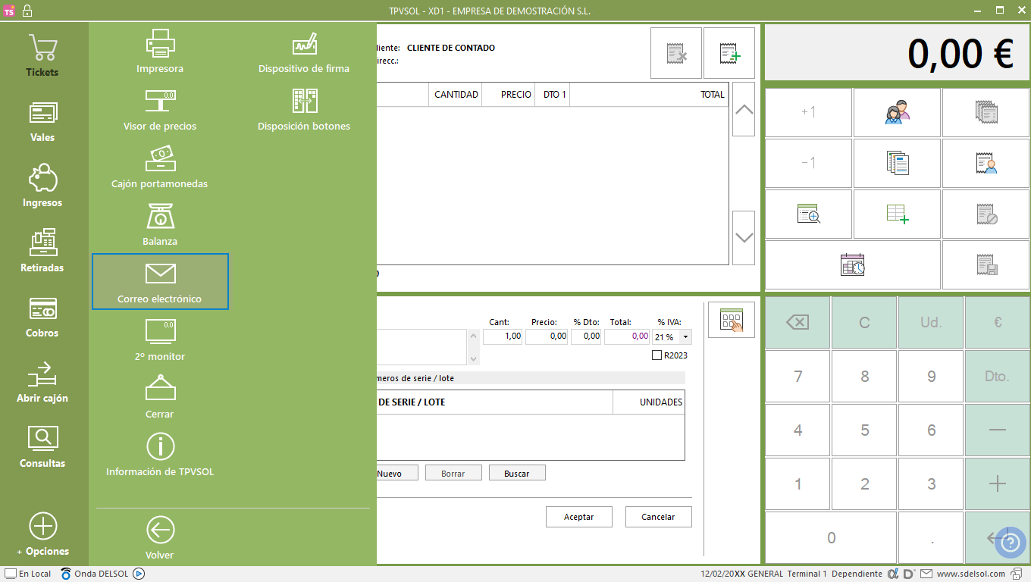Click the Cant quantity field
1031x582 pixels.
(x=503, y=336)
